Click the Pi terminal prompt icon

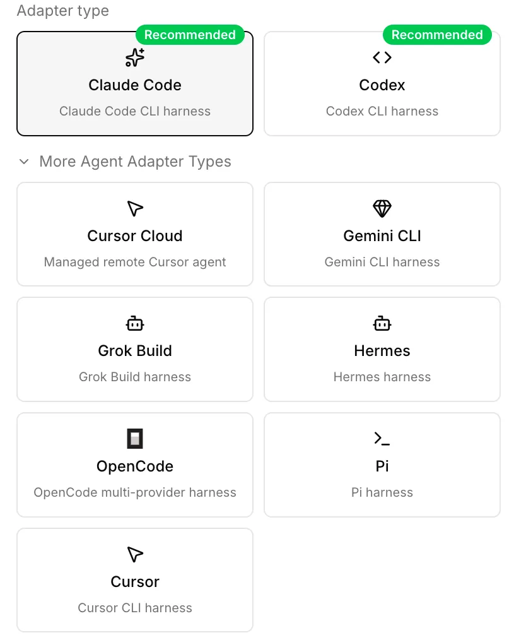(382, 439)
